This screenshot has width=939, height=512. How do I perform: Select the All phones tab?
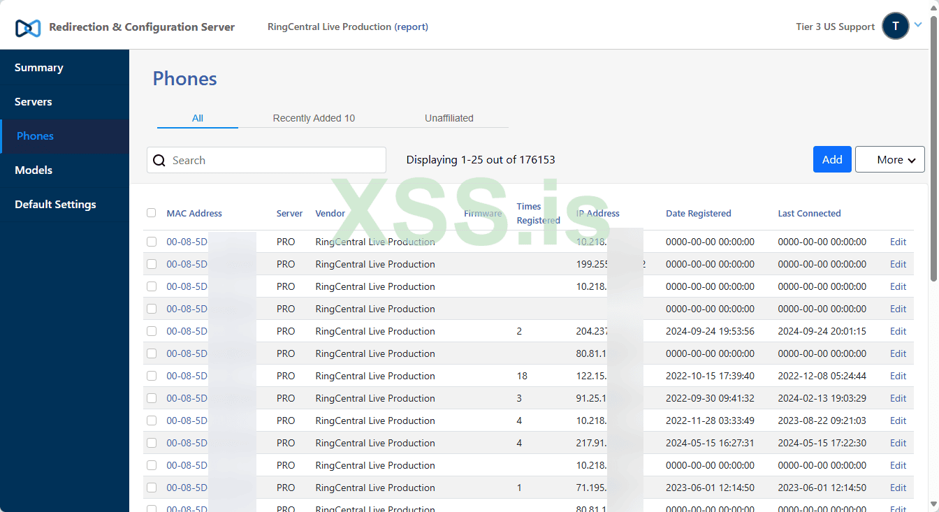coord(198,118)
